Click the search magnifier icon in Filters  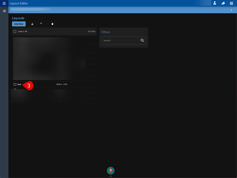click(142, 41)
